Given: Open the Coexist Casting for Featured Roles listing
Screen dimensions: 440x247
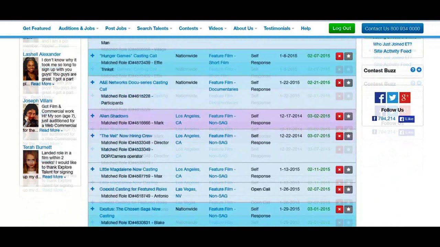Looking at the screenshot, I should click(133, 189).
